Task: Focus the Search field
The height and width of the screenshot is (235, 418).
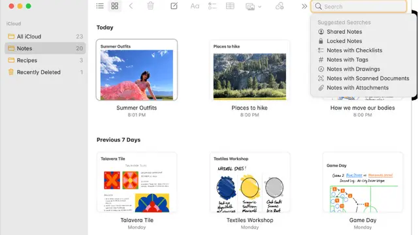Action: pyautogui.click(x=359, y=7)
